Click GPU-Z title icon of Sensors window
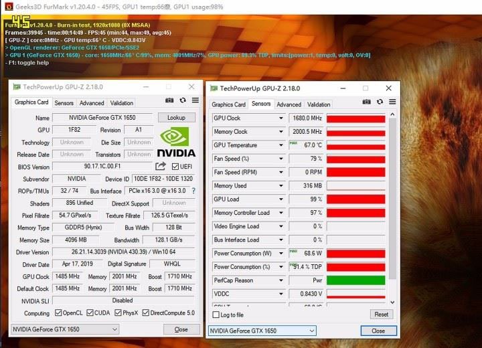 (x=214, y=88)
